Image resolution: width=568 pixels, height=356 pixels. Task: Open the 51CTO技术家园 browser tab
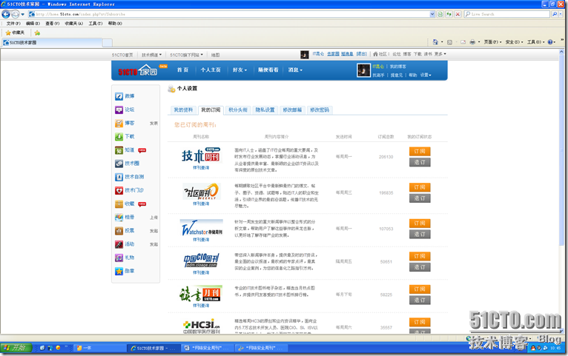point(52,43)
